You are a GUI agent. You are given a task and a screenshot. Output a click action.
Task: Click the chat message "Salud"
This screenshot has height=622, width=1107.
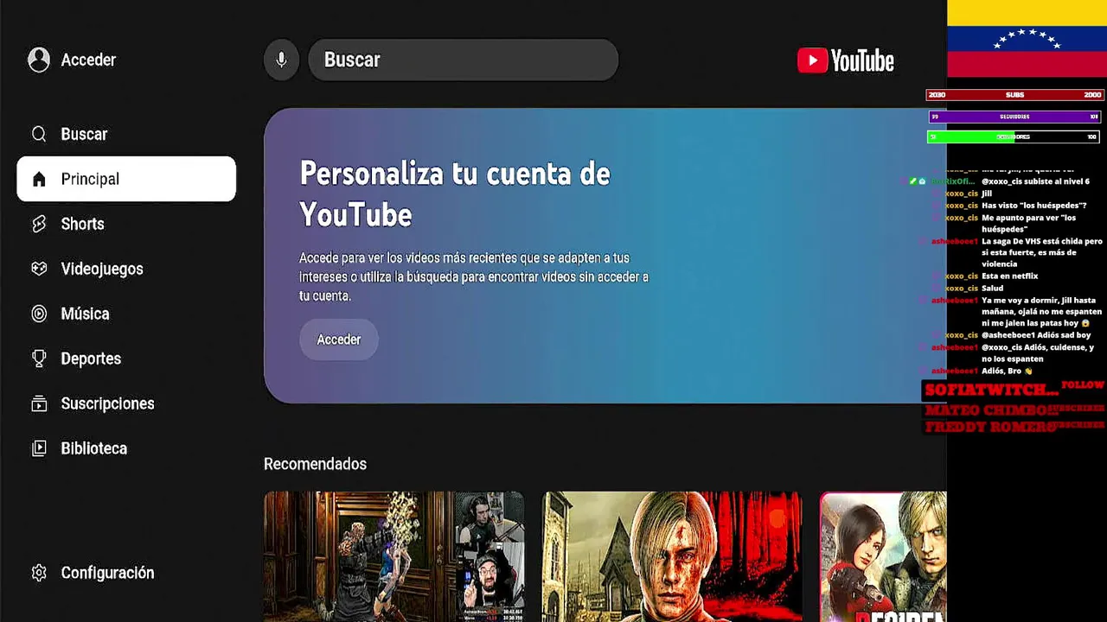coord(992,289)
